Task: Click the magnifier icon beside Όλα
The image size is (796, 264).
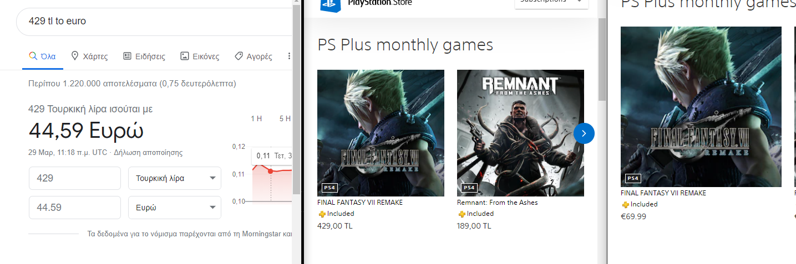Action: [x=33, y=56]
